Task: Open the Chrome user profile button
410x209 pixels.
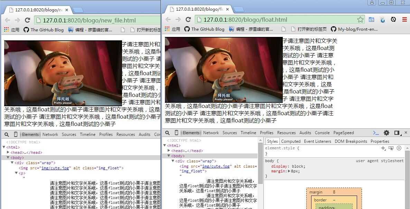Action: [x=372, y=3]
